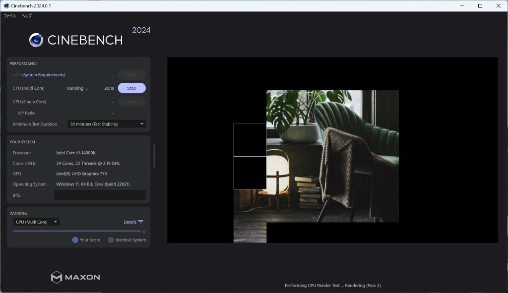
Task: Maximize the Cinebench window
Action: pyautogui.click(x=480, y=6)
